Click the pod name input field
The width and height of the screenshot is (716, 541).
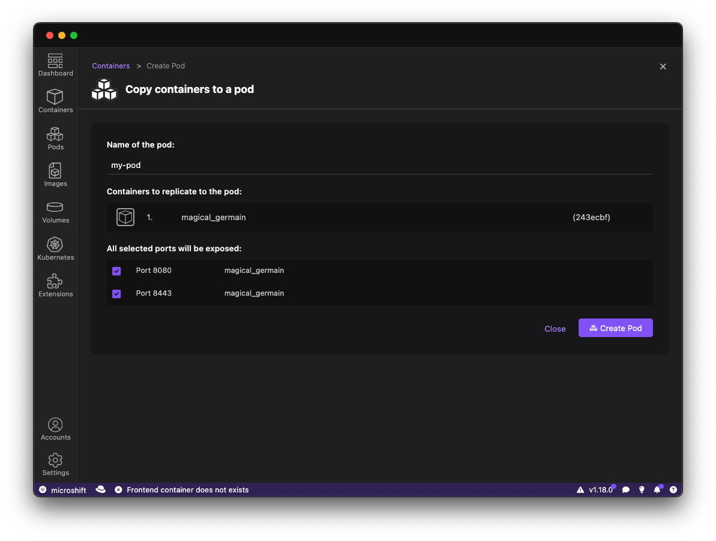[379, 165]
